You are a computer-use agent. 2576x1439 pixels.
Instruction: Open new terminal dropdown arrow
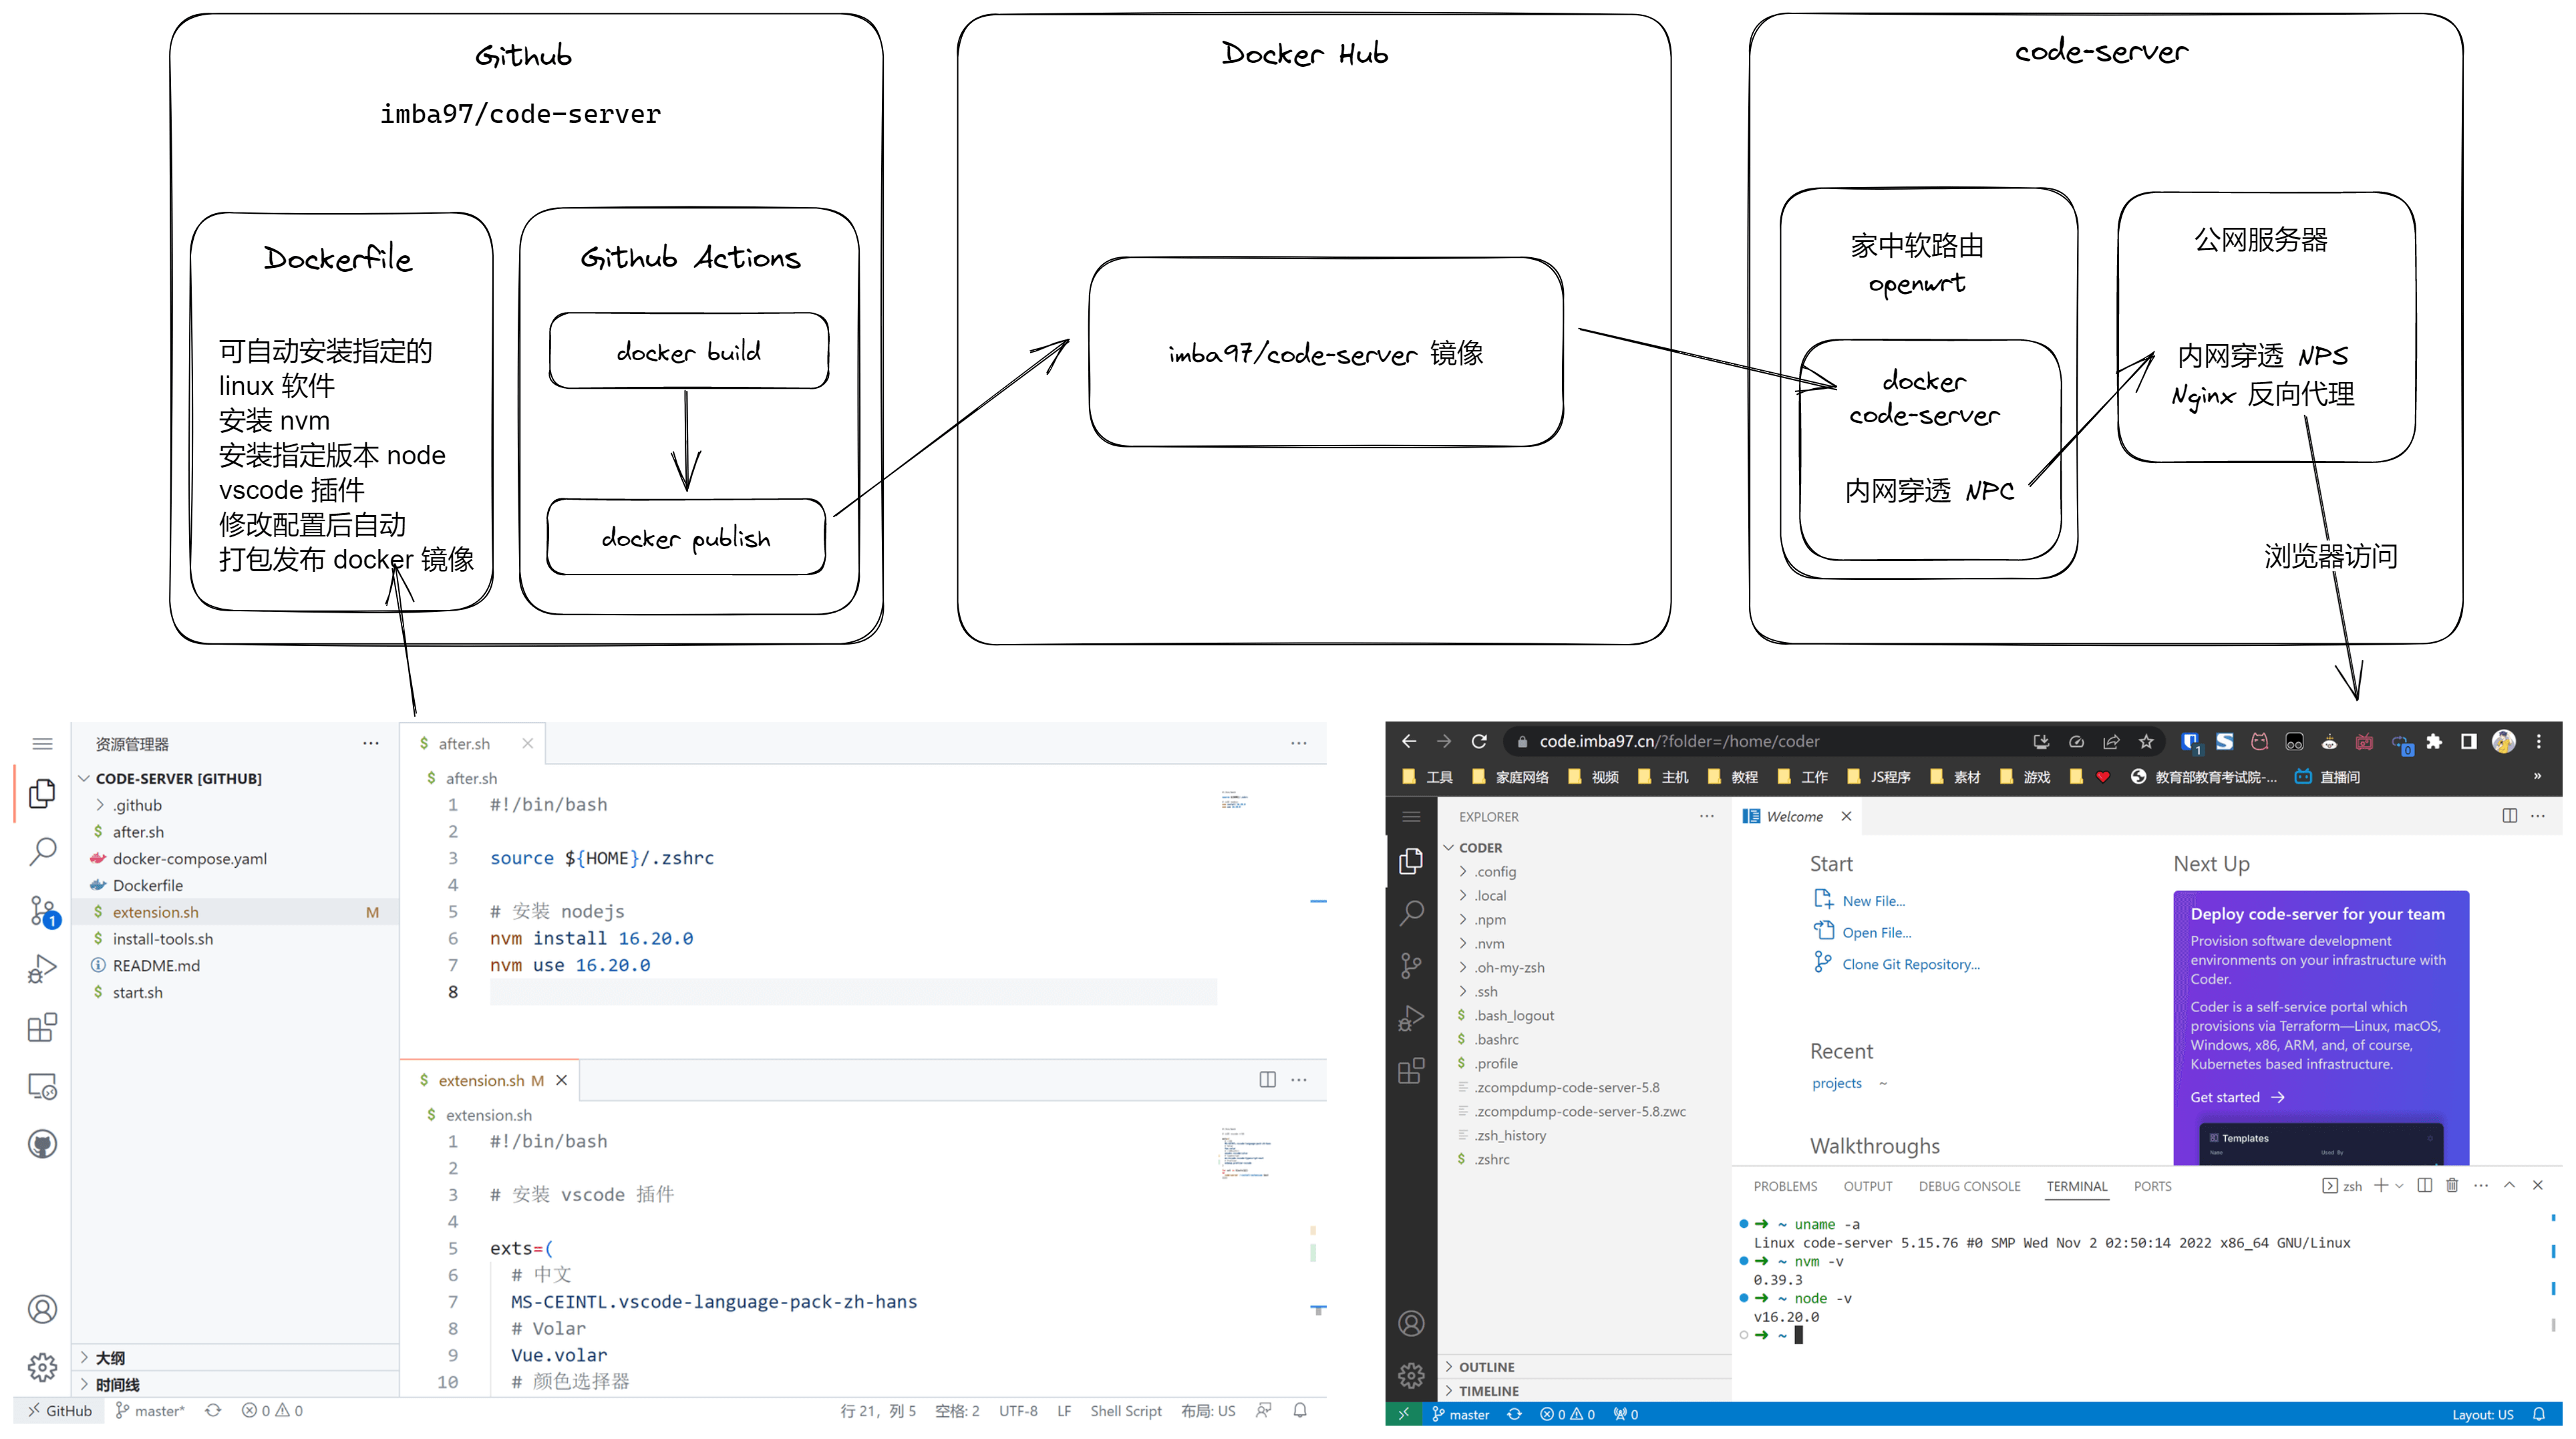2400,1186
